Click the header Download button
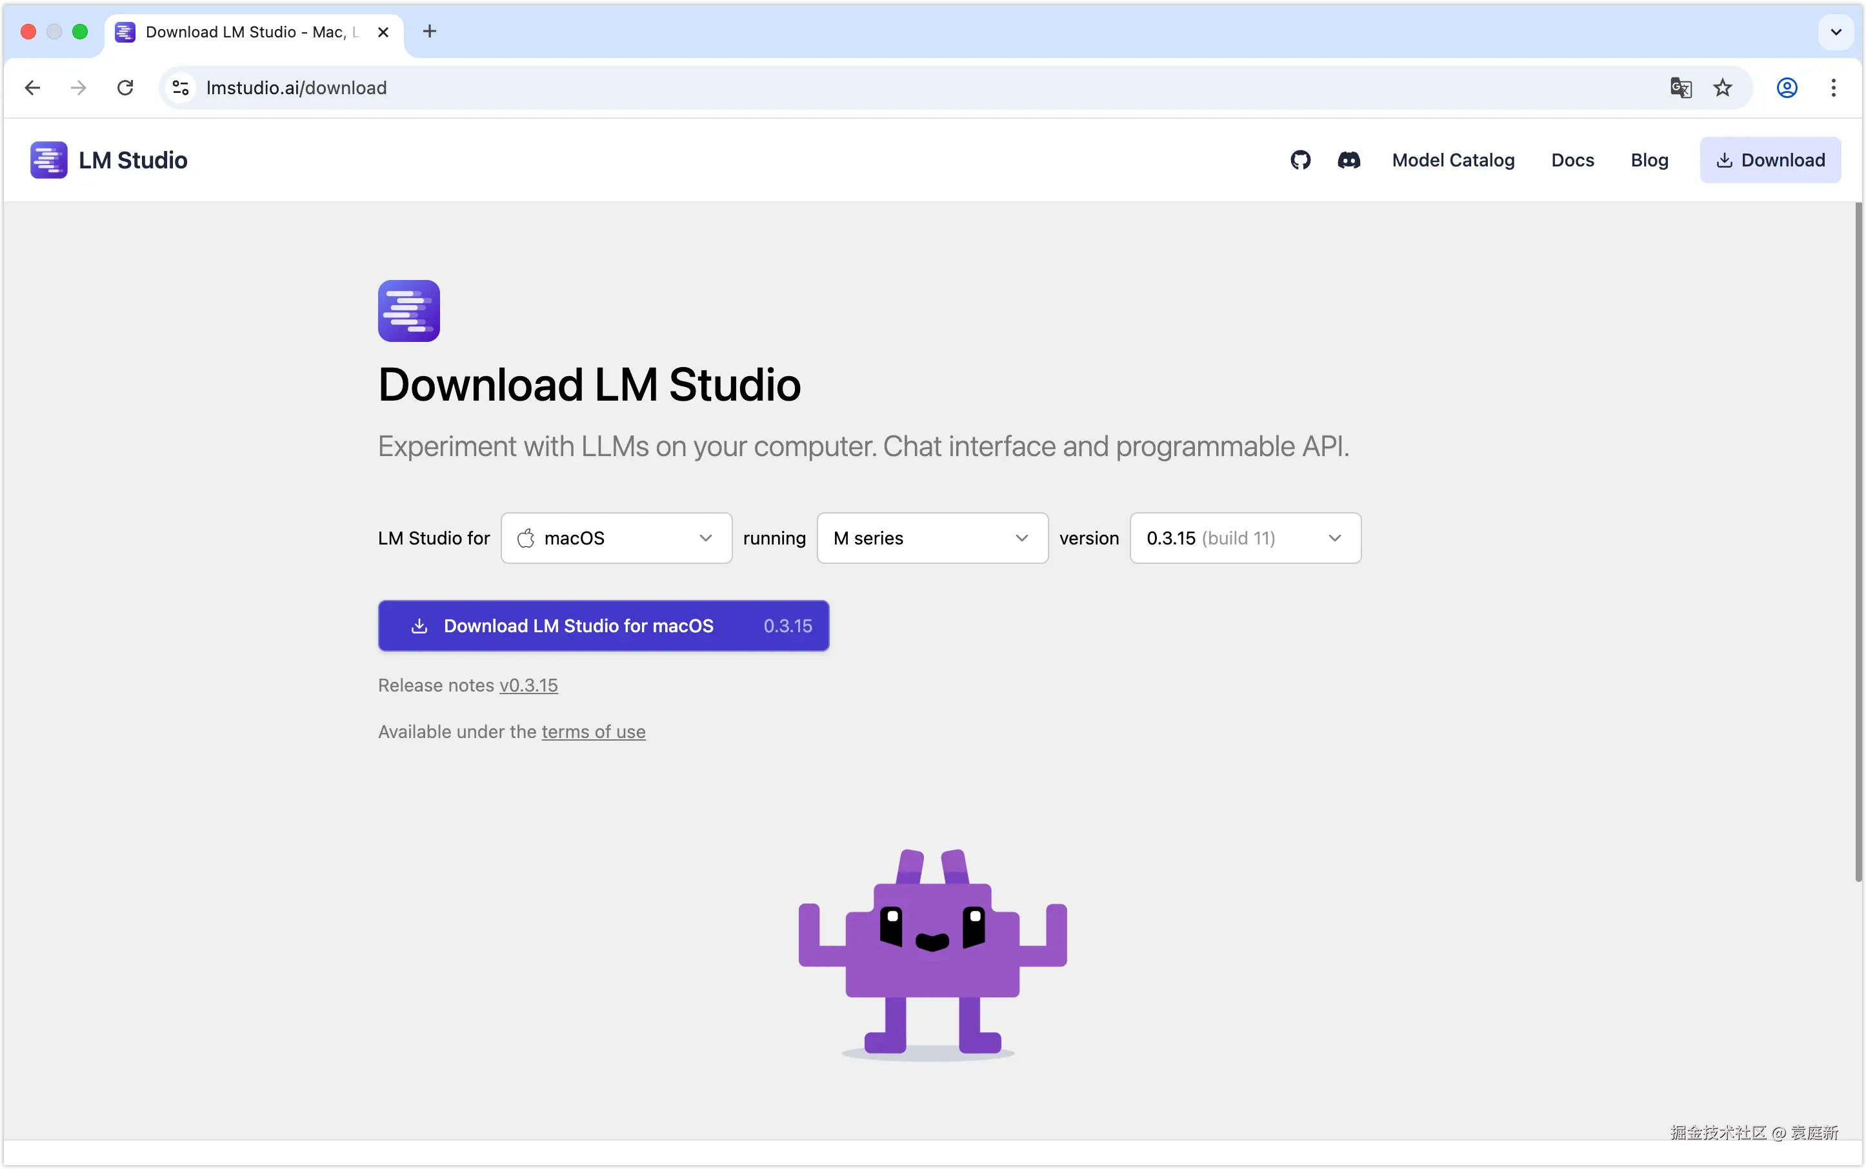1866x1169 pixels. (x=1770, y=160)
